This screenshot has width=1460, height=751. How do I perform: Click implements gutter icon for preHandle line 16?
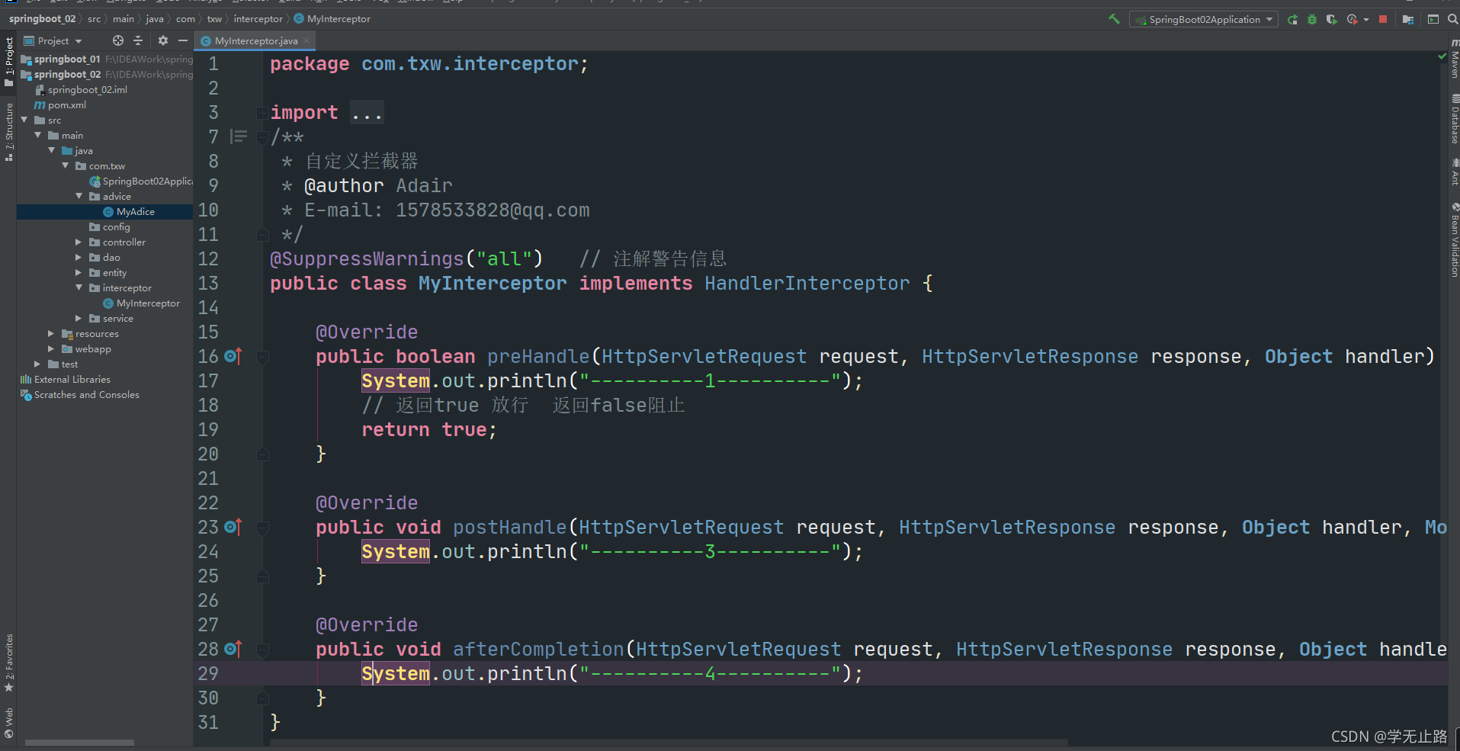point(233,356)
